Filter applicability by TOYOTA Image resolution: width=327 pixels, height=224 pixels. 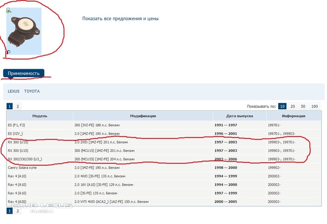click(x=32, y=91)
